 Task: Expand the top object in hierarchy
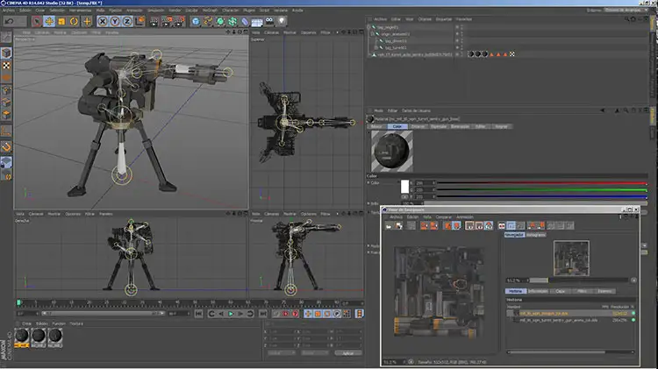pos(368,27)
